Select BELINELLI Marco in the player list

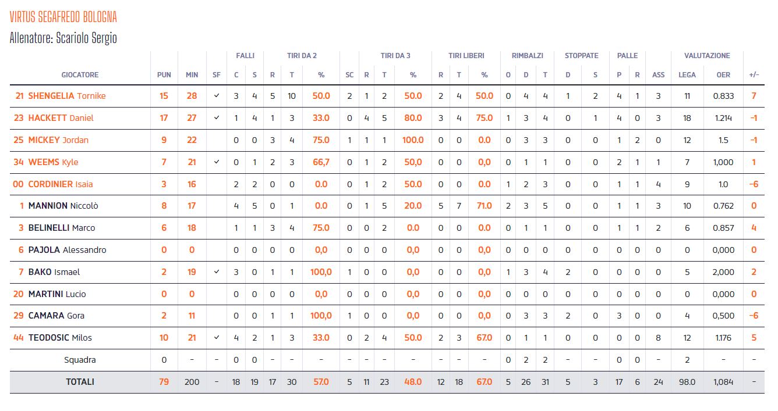[x=62, y=228]
